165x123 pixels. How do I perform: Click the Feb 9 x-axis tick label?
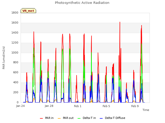pyautogui.click(x=135, y=106)
